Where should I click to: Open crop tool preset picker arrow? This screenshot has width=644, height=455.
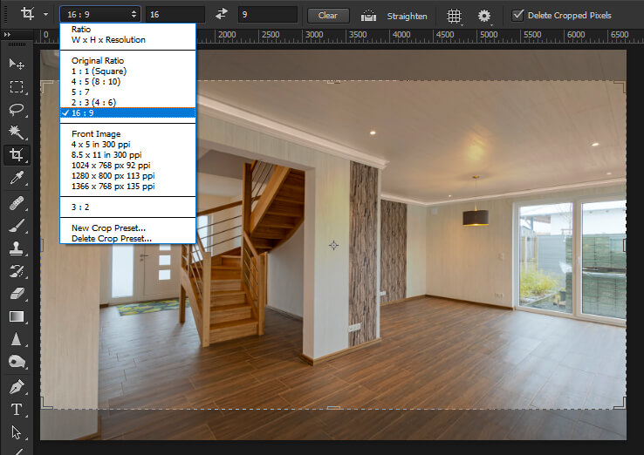pos(45,15)
